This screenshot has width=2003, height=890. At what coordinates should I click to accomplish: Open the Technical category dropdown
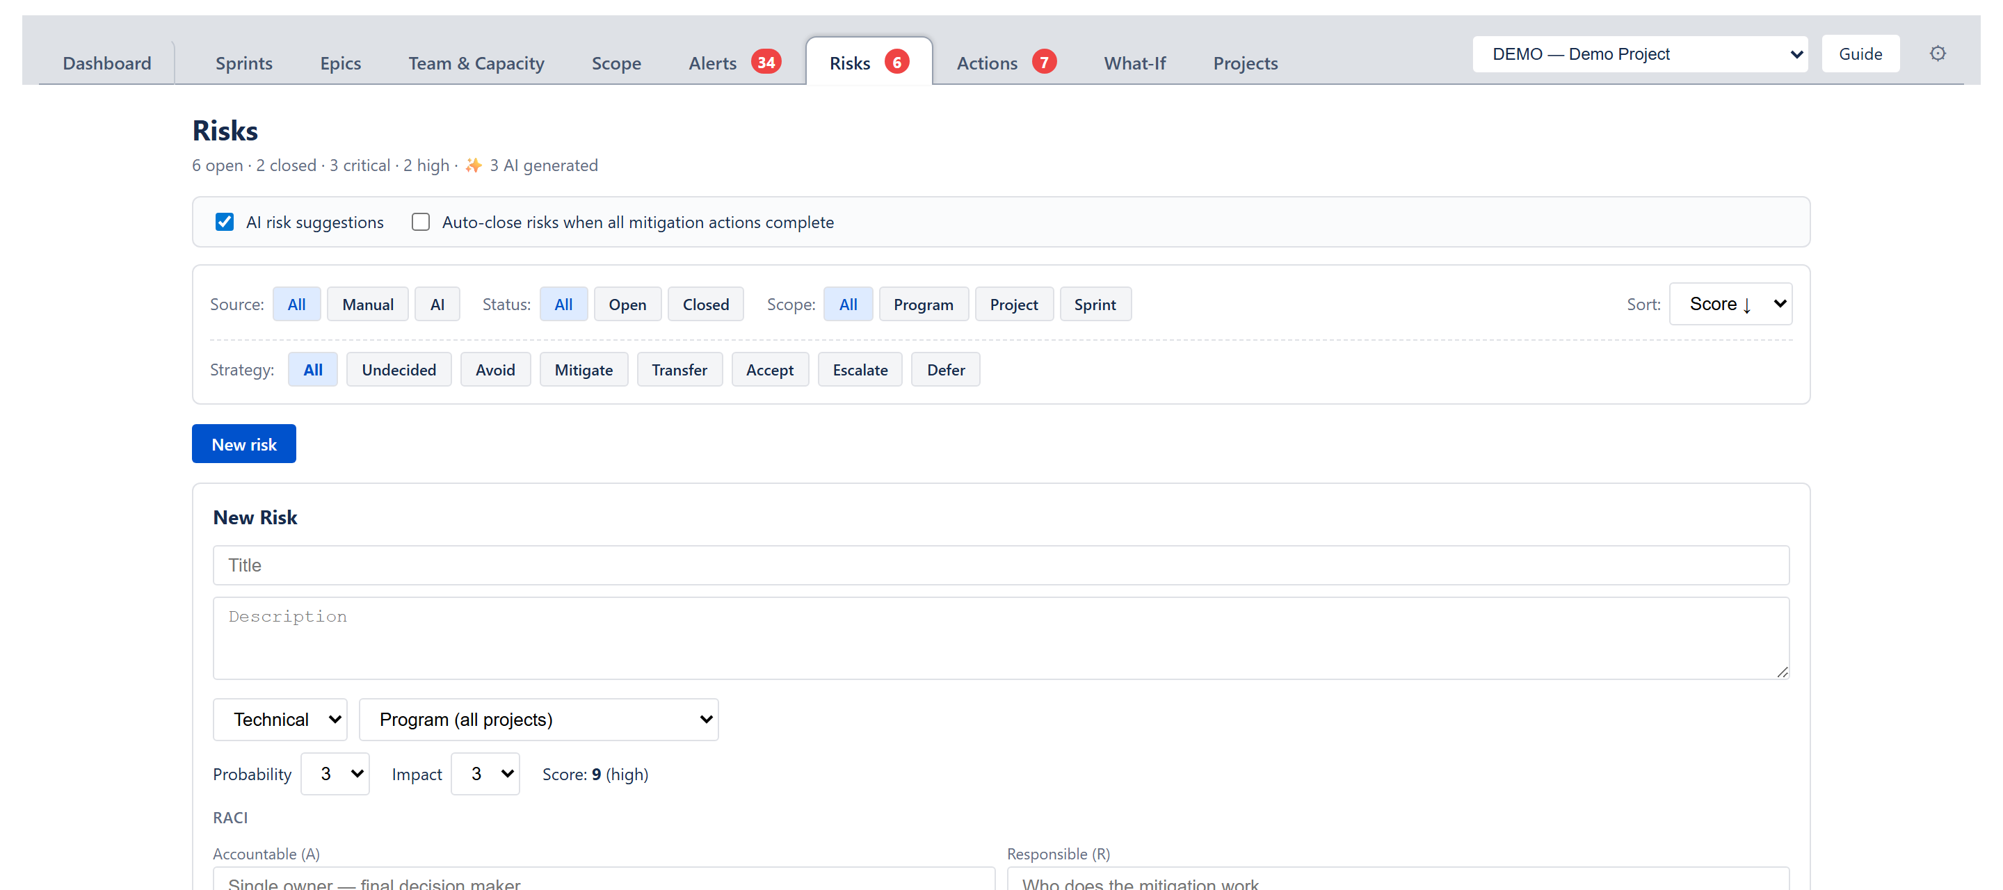280,720
